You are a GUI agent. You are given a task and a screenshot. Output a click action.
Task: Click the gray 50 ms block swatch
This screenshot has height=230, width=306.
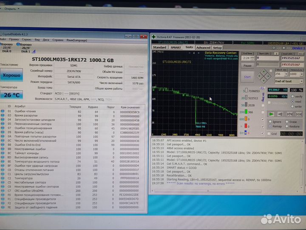pos(246,105)
